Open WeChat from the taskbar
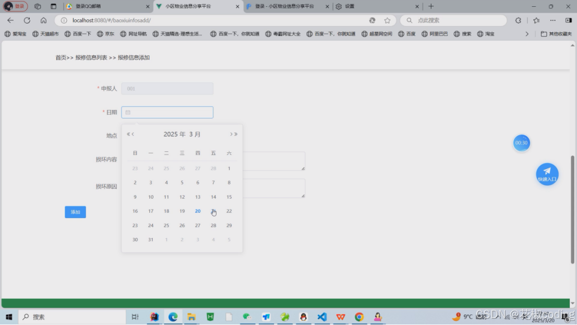This screenshot has width=577, height=325. pos(247,317)
